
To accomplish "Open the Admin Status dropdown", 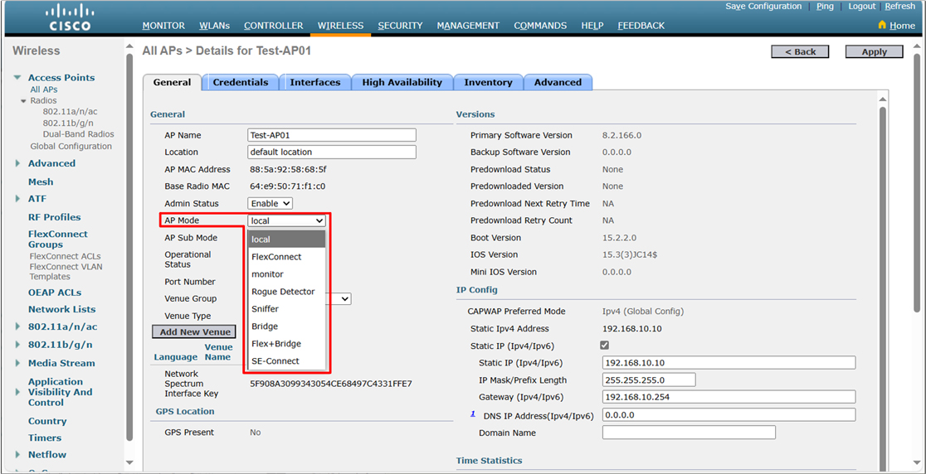I will pyautogui.click(x=270, y=203).
